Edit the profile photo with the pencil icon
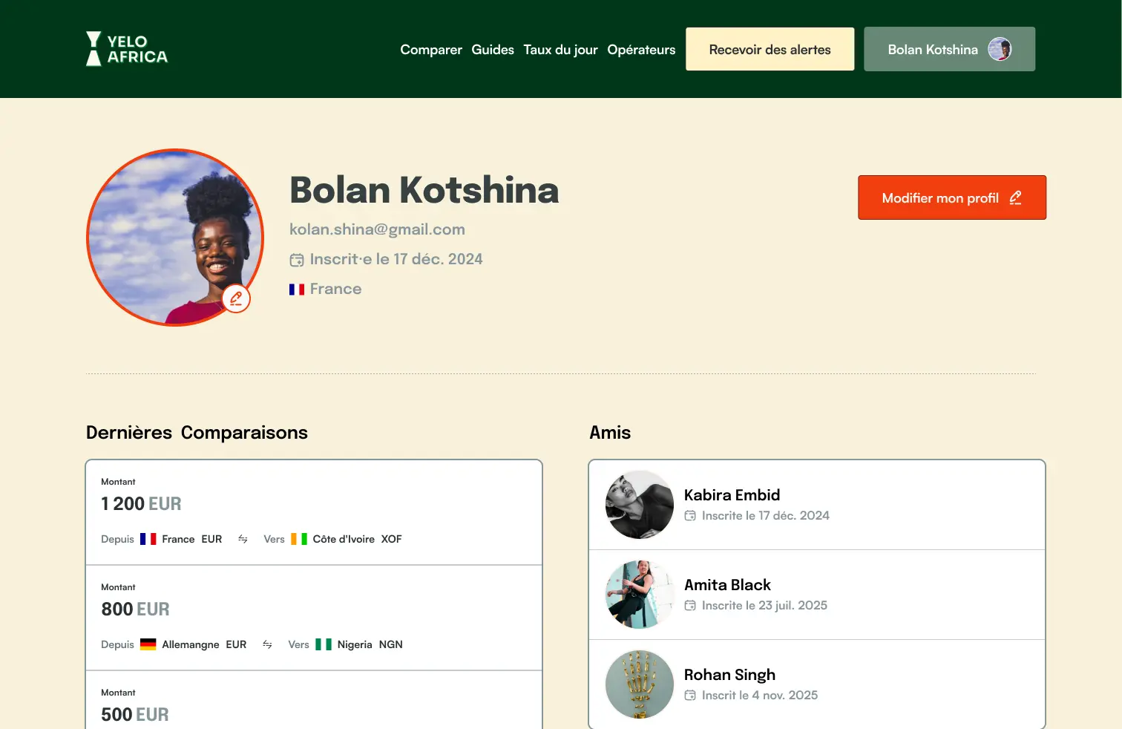The height and width of the screenshot is (729, 1122). tap(236, 298)
